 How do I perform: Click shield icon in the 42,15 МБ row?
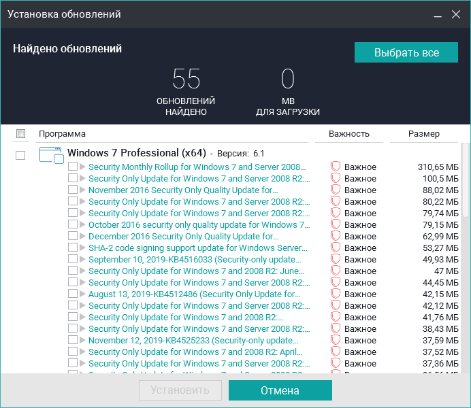(336, 294)
